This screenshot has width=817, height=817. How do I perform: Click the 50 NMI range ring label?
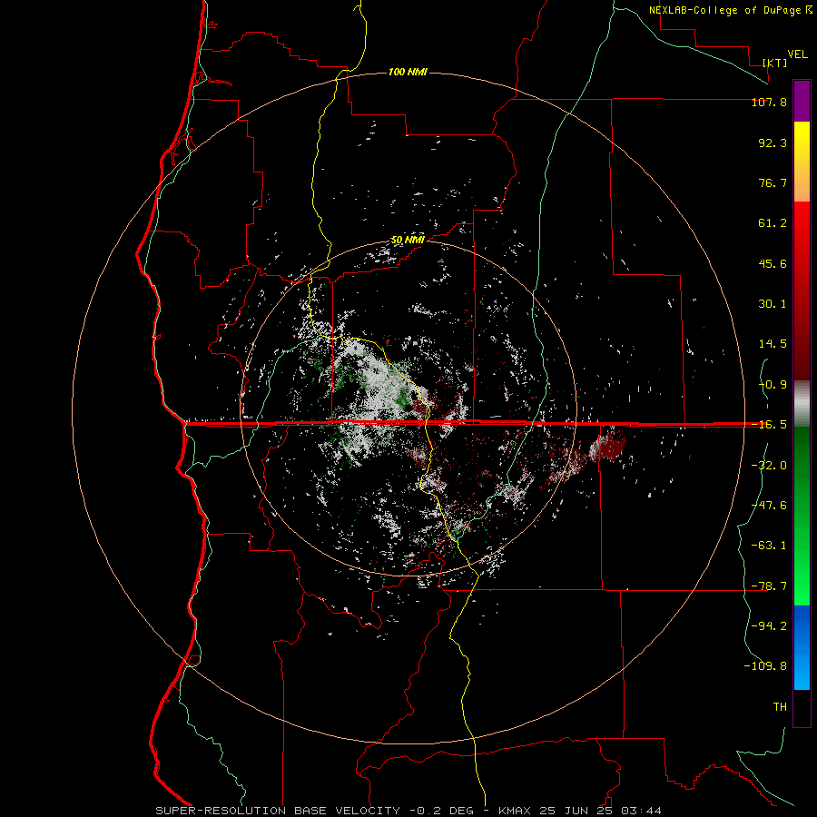point(408,241)
